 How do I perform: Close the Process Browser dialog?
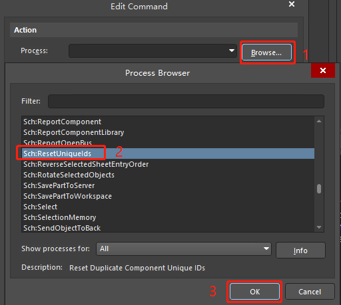tap(323, 70)
